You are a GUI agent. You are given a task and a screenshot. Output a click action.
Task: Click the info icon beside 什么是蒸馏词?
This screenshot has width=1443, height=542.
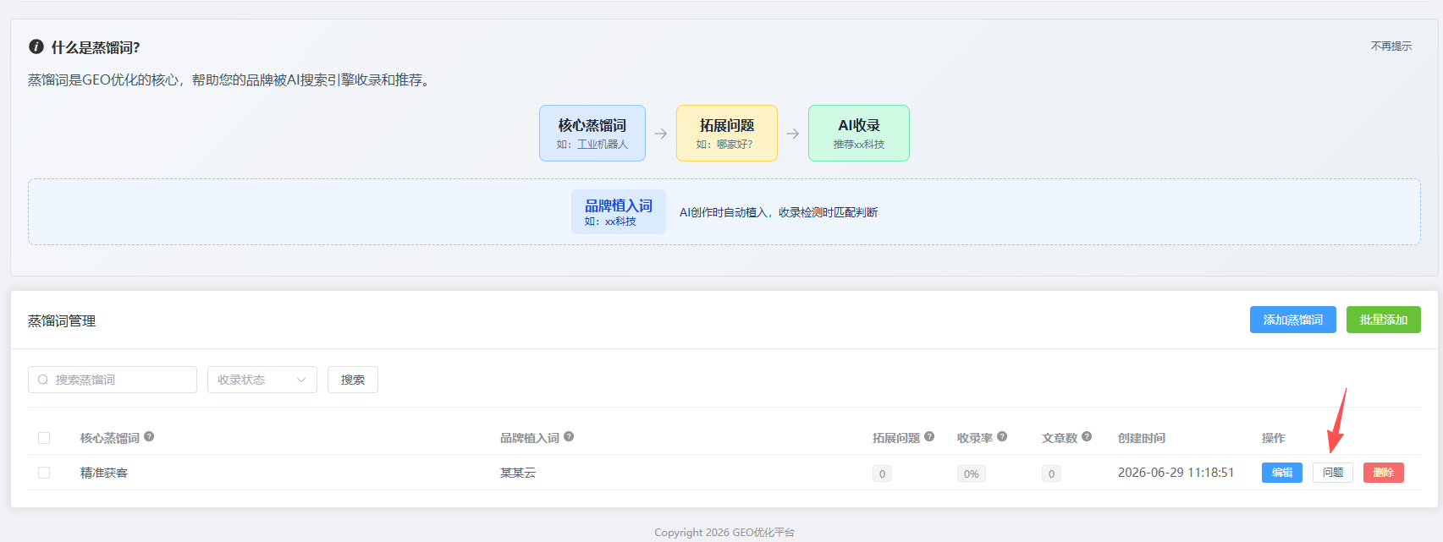[x=36, y=47]
